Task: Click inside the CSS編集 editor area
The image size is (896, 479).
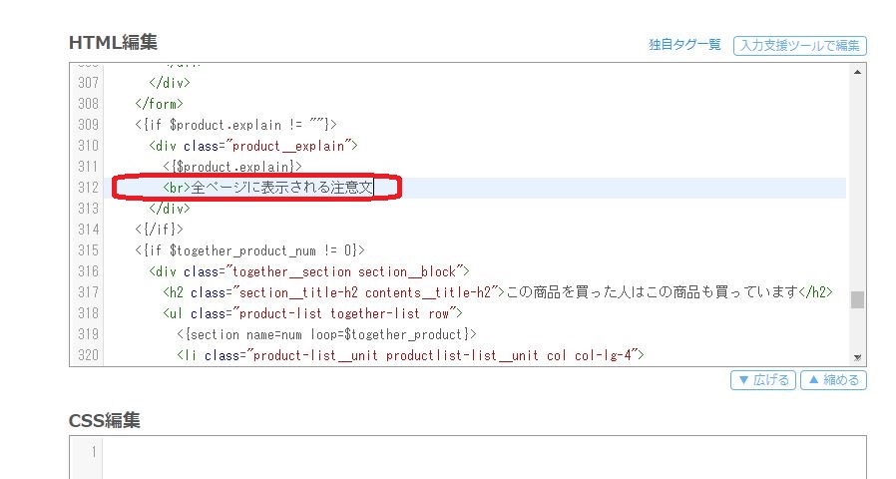Action: 484,457
